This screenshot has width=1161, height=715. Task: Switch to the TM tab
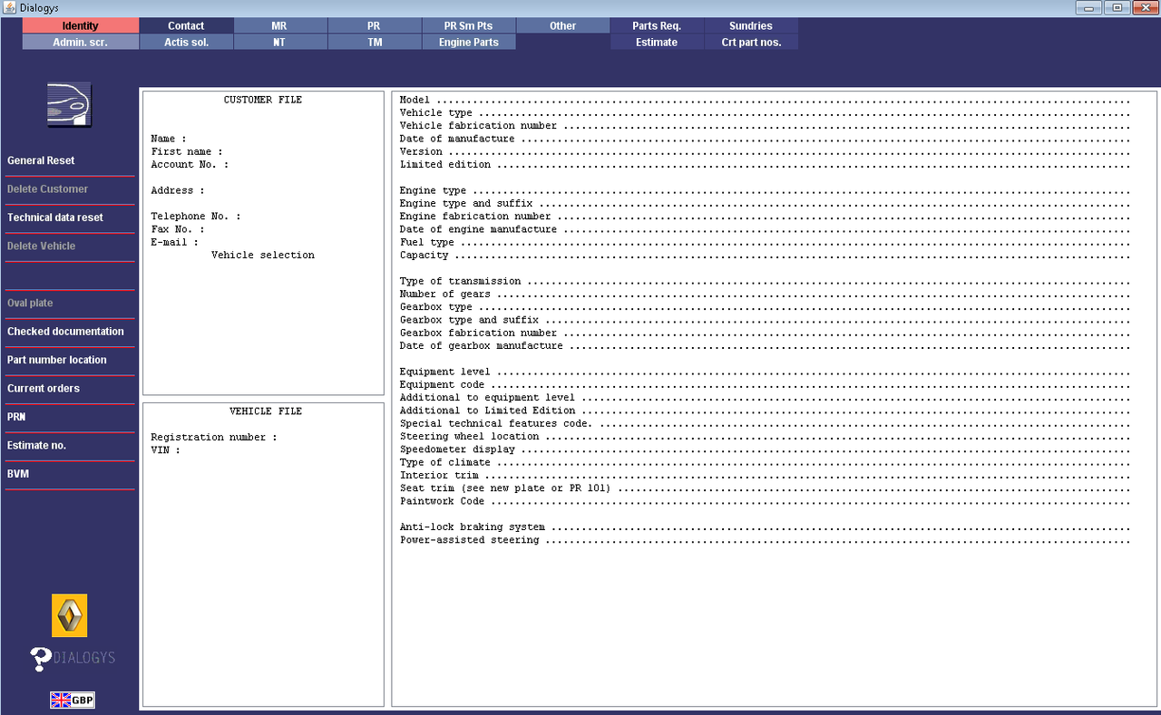tap(374, 42)
